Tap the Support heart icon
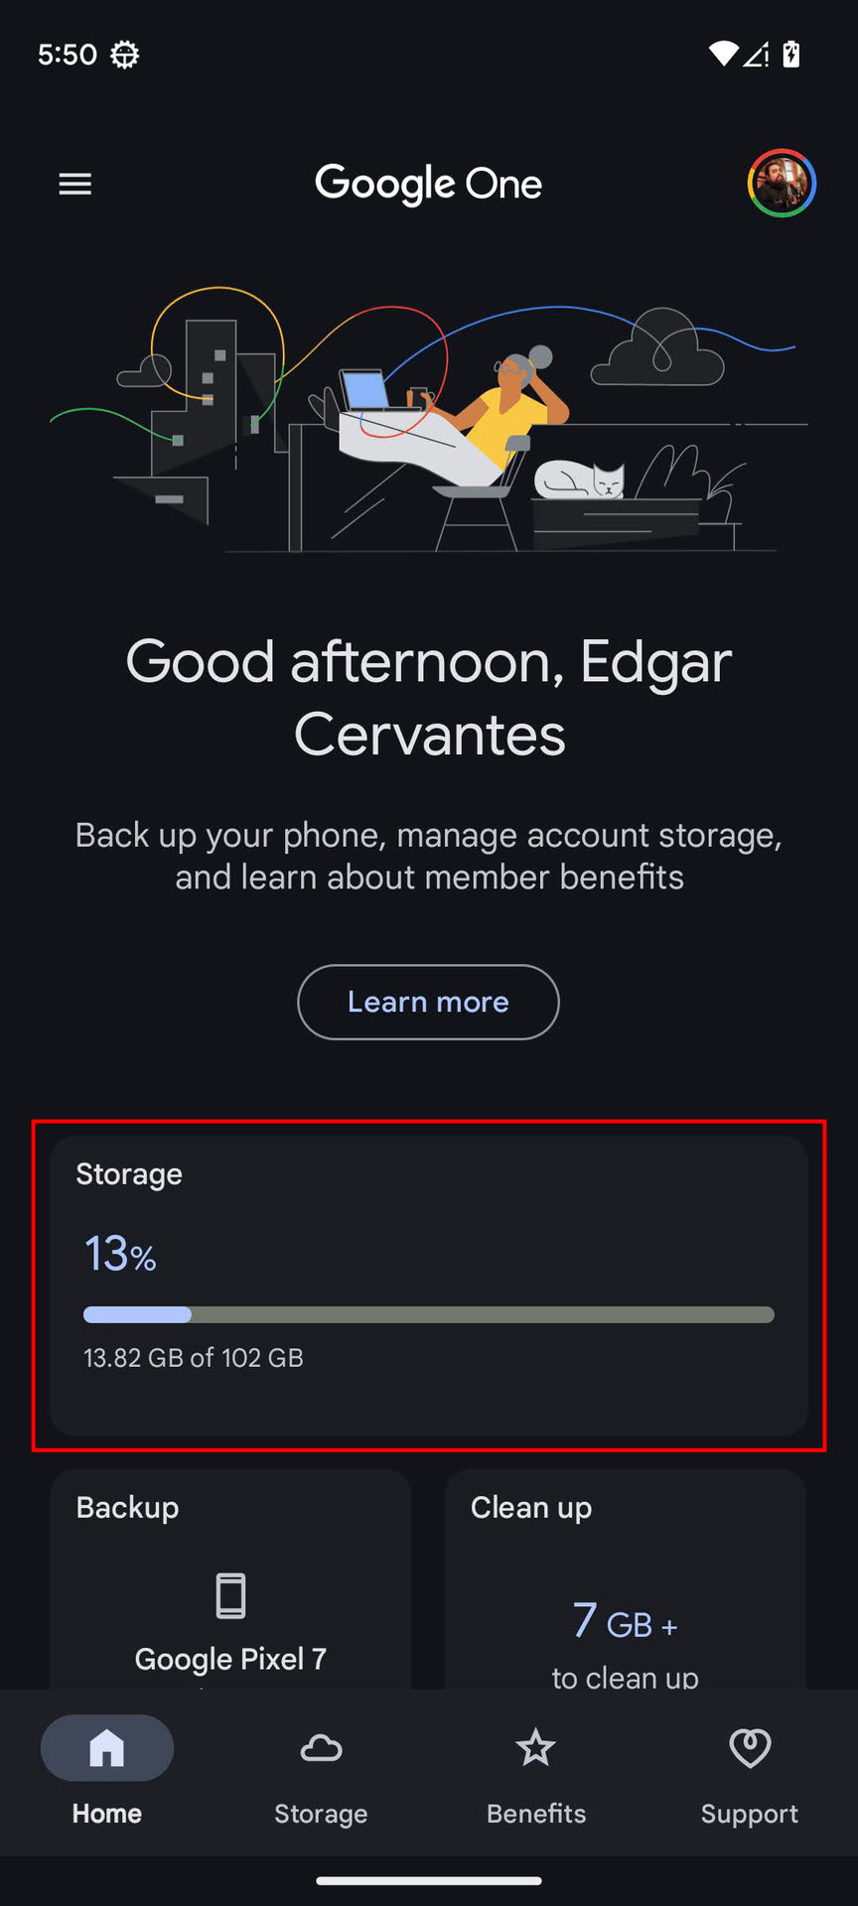 click(x=750, y=1748)
